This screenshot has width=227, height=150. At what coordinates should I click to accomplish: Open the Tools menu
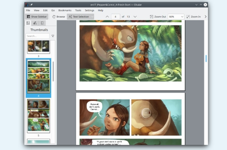click(x=78, y=10)
